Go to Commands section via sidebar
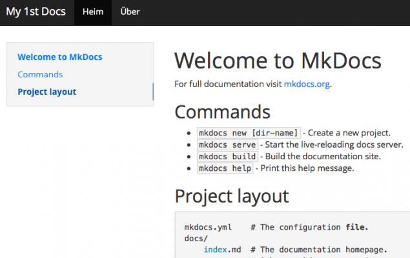Screen dimensions: 410x258 tap(40, 74)
